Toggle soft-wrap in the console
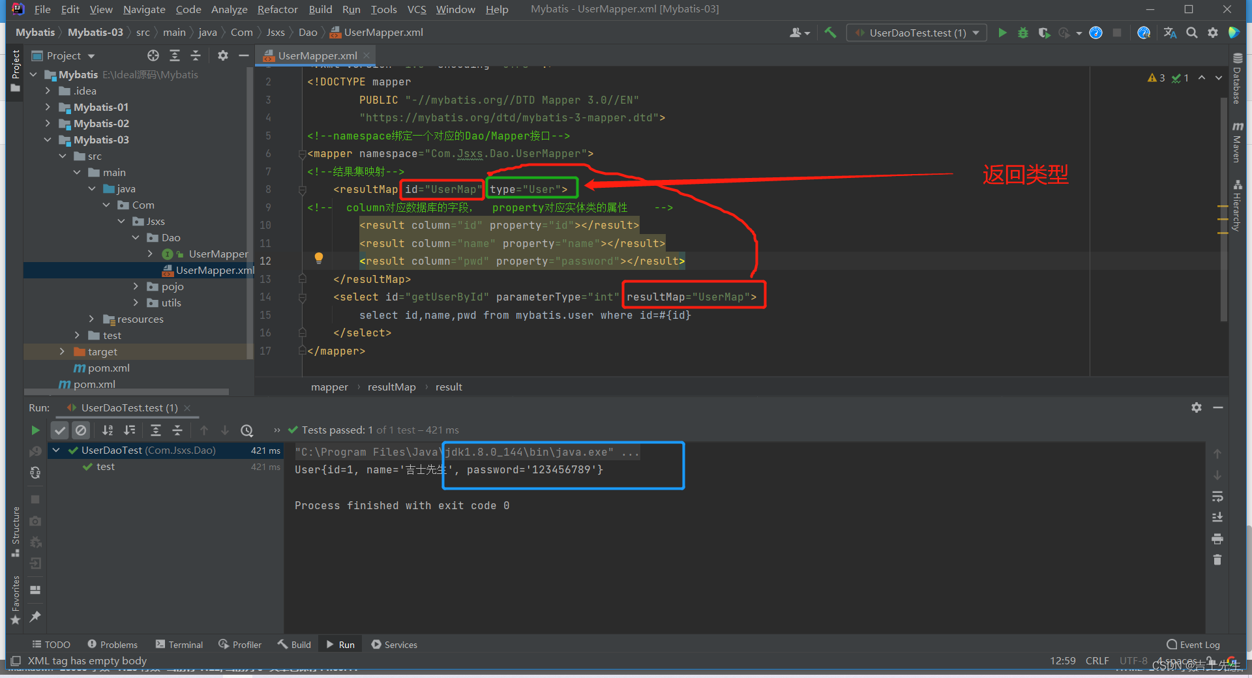This screenshot has height=678, width=1252. [1217, 497]
